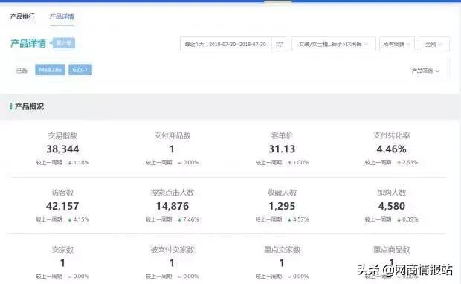Click the 重点卖家数 metric label
Image resolution: width=461 pixels, height=284 pixels.
282,250
